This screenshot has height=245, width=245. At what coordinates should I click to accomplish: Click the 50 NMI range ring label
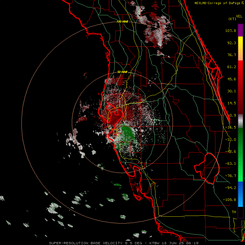pyautogui.click(x=122, y=72)
